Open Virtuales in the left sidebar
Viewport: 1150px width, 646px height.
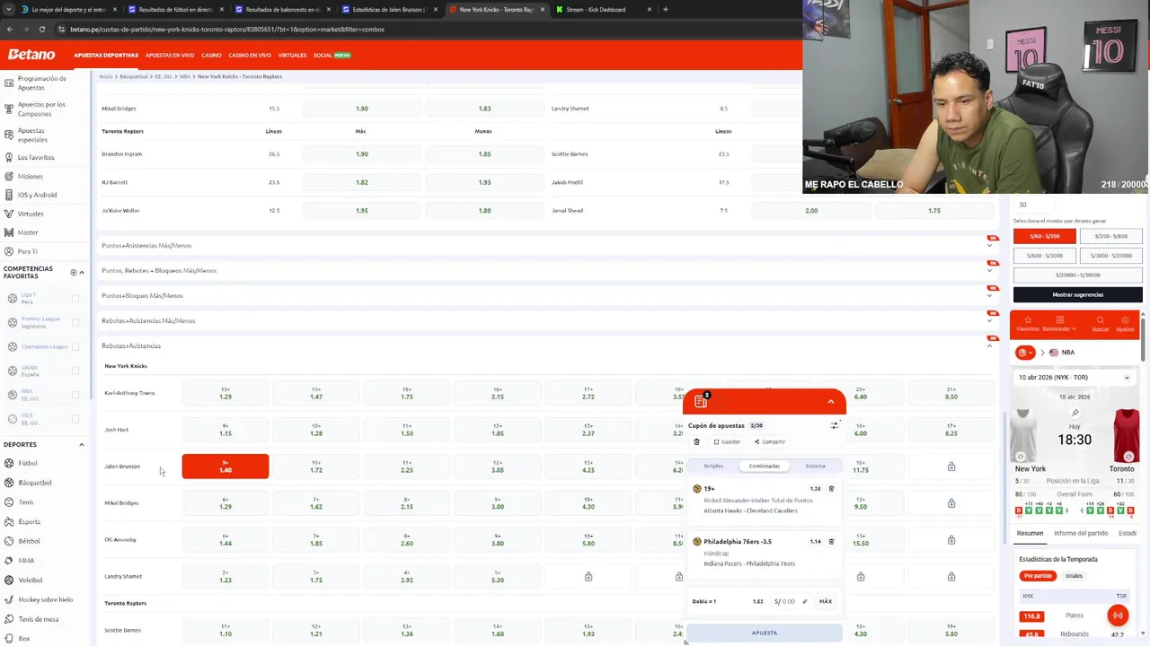click(x=30, y=214)
